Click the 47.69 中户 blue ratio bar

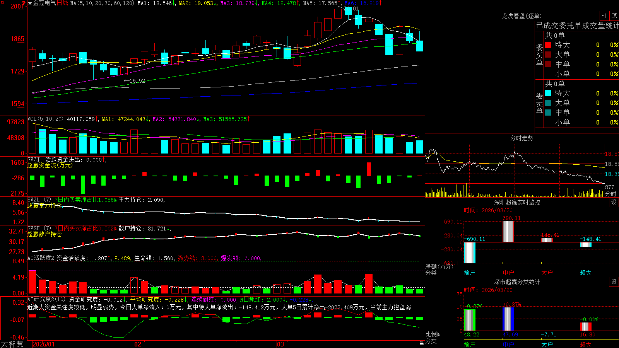click(x=508, y=319)
